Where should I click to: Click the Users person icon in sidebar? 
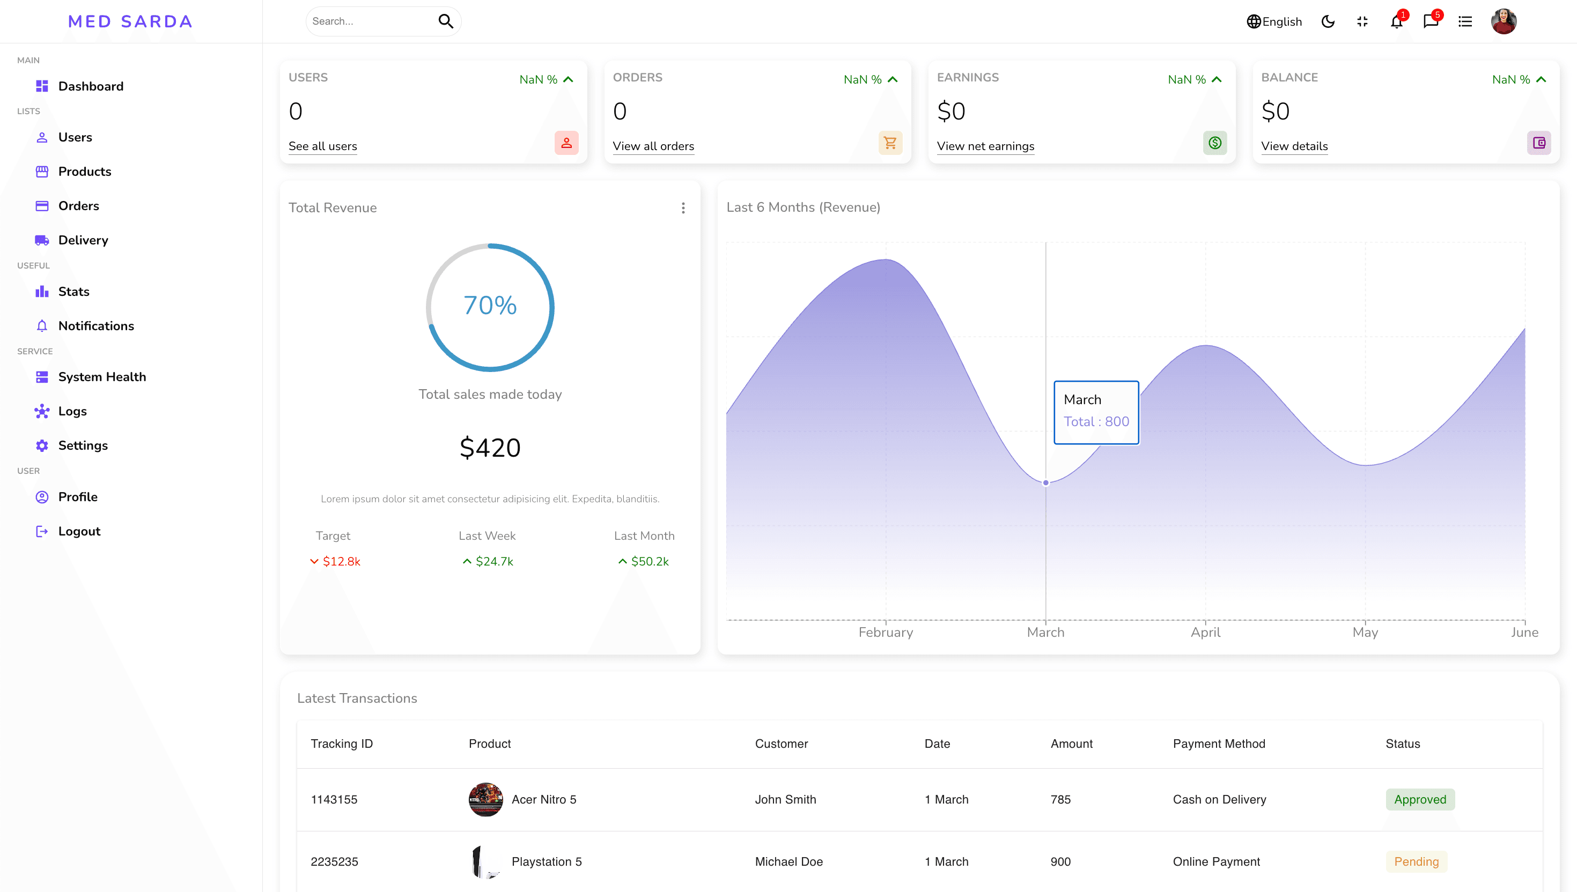tap(42, 137)
